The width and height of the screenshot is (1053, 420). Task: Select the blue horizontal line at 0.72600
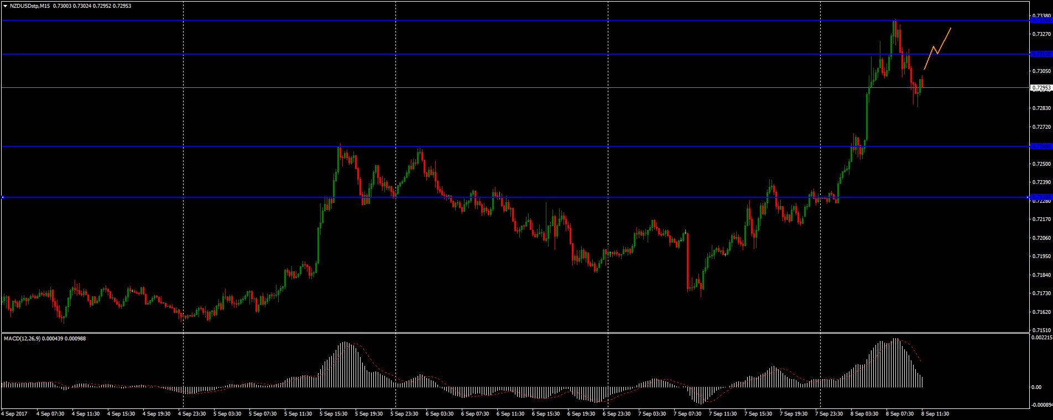[515, 146]
